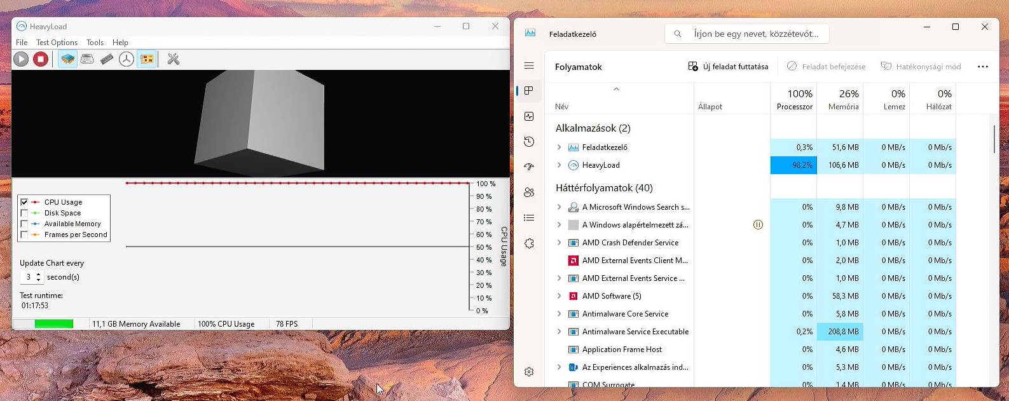This screenshot has width=1009, height=401.
Task: Open Performance page in Task Manager sidebar
Action: point(529,116)
